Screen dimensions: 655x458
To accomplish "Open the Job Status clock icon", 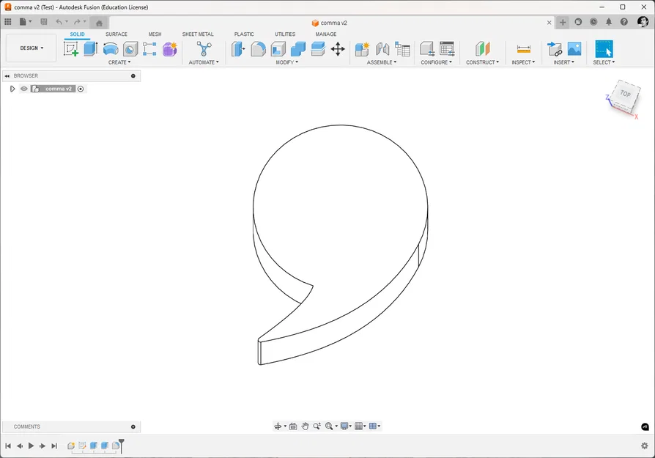I will tap(593, 22).
